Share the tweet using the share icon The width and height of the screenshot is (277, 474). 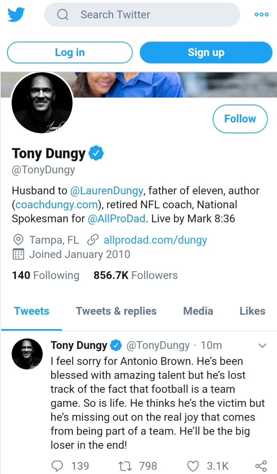tap(261, 465)
